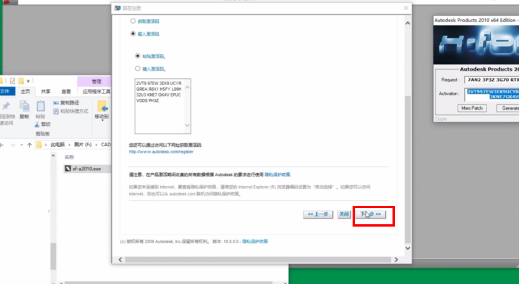Click the registration dialog's horizontal scroll left arrow
The width and height of the screenshot is (519, 284).
point(121,260)
